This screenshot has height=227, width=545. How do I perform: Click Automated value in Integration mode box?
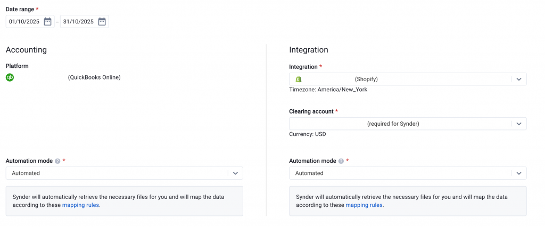click(309, 173)
